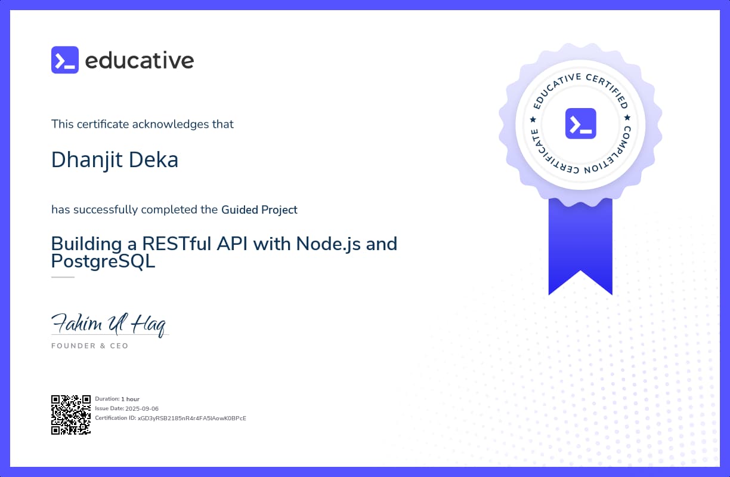Click the Certification ID value
730x477 pixels.
point(191,418)
